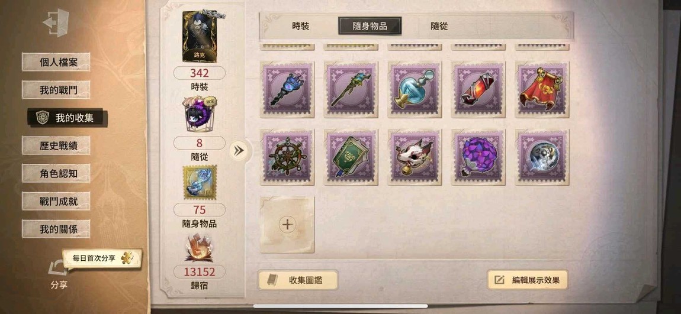Select the ship's wheel accessory
681x314 pixels.
point(287,157)
